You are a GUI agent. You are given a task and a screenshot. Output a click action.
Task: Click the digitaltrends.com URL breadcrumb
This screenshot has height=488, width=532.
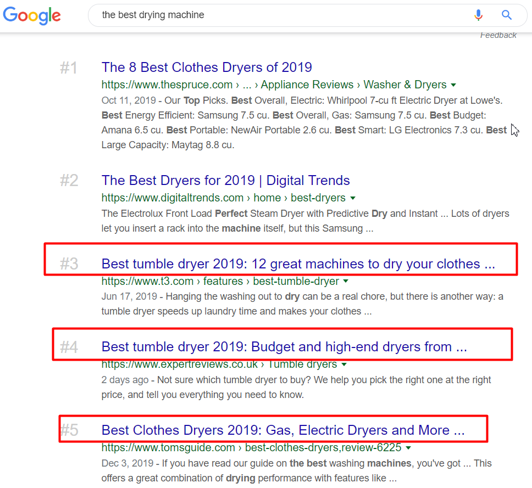coord(223,198)
